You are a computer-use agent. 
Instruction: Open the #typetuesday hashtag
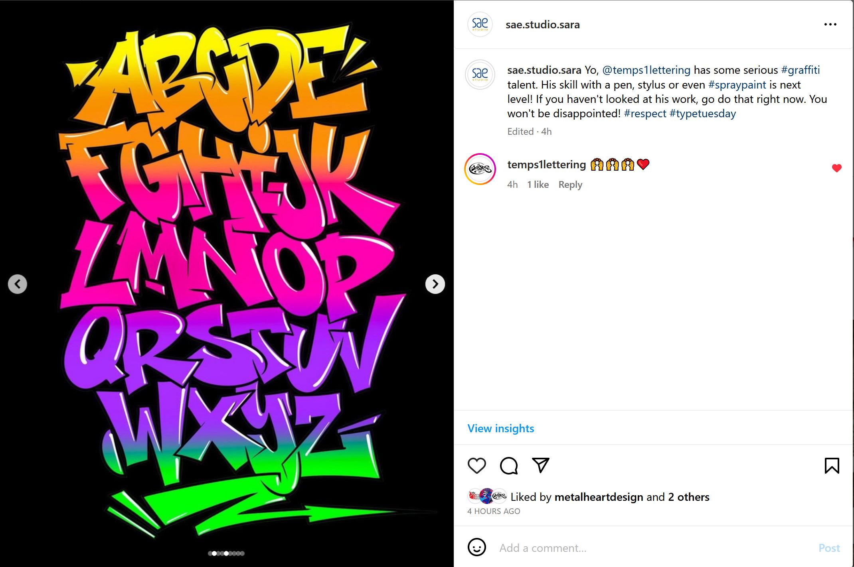click(703, 114)
